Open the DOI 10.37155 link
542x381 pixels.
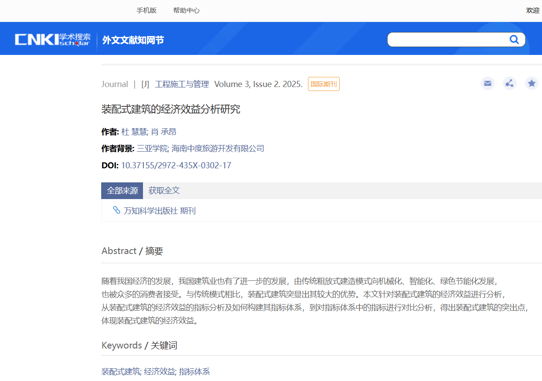tap(176, 166)
